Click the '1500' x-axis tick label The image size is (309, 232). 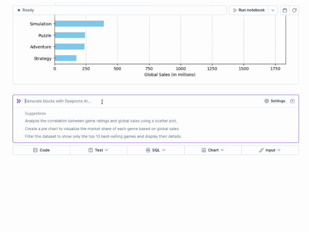(x=244, y=69)
